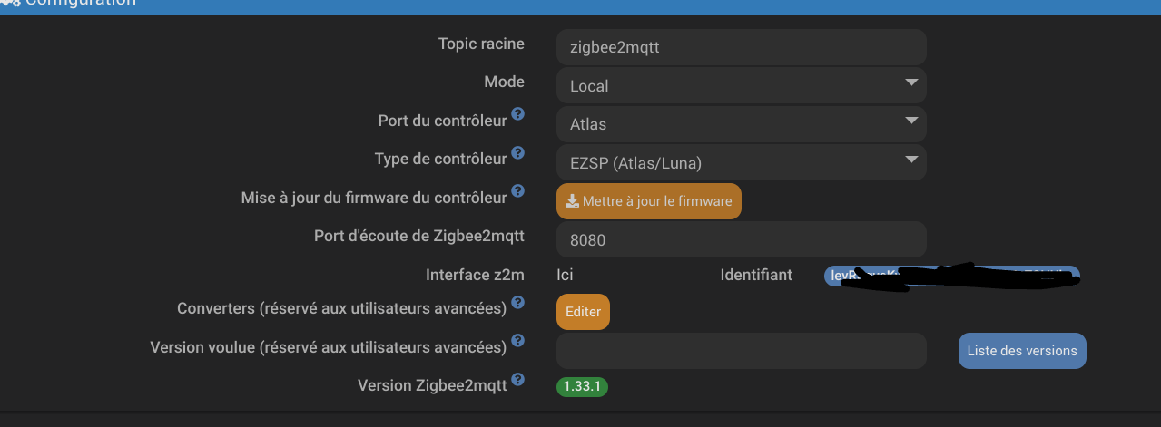Click the Port d'écoute 8080 input field

(741, 239)
